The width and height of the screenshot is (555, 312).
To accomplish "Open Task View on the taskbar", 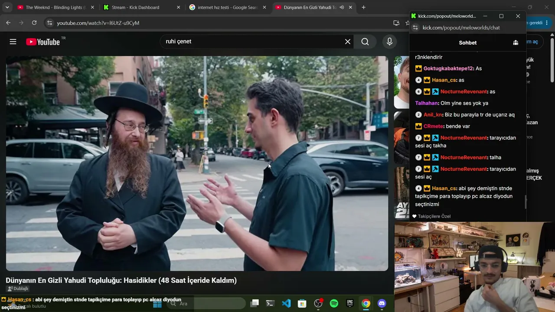I will [255, 303].
